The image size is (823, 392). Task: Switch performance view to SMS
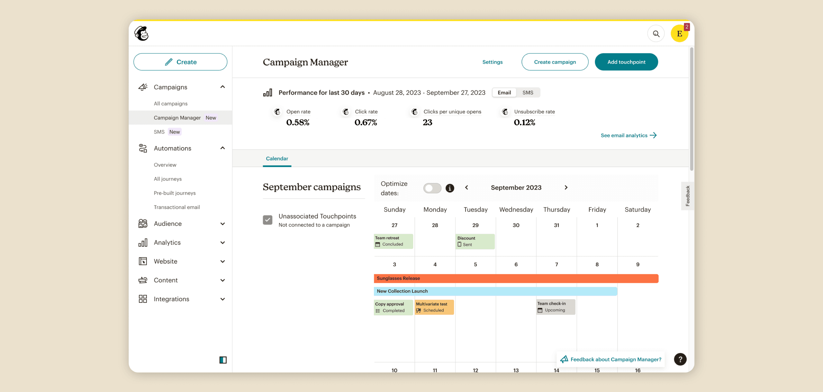[528, 92]
